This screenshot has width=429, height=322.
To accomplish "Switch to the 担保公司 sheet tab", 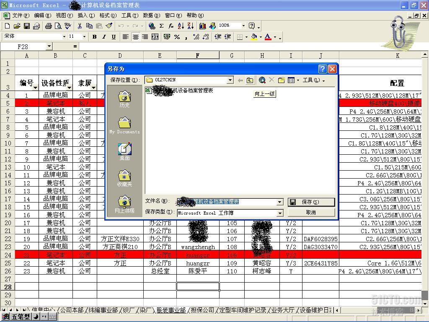I will [x=202, y=310].
